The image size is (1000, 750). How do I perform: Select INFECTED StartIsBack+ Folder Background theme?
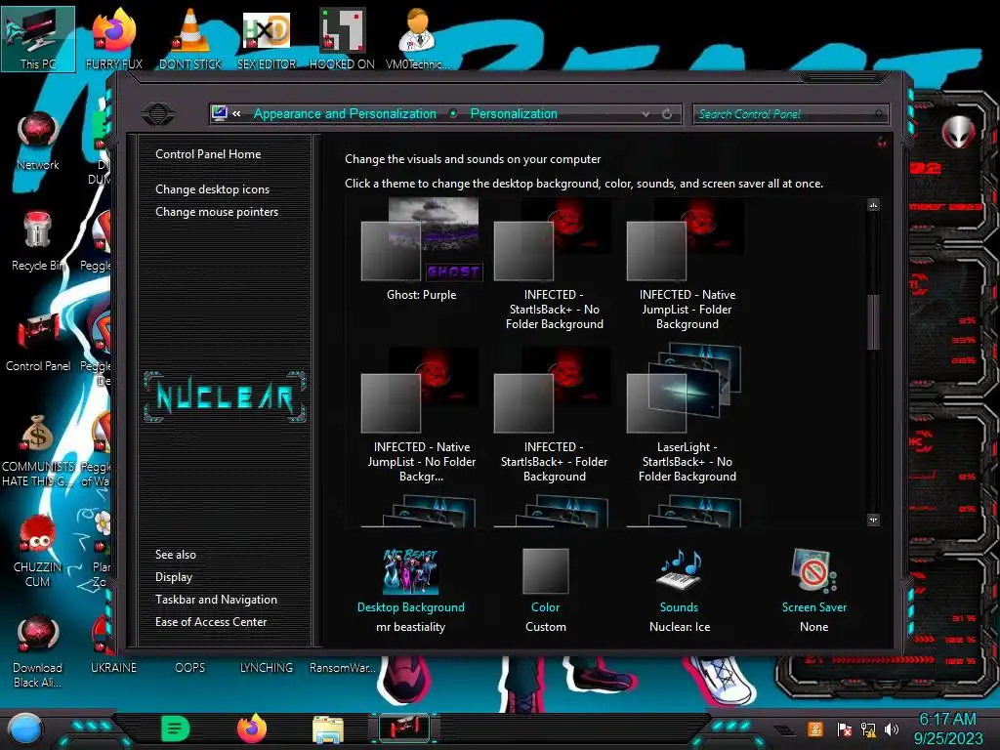click(555, 416)
